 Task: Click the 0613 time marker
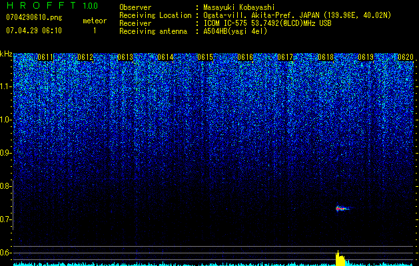[x=125, y=57]
